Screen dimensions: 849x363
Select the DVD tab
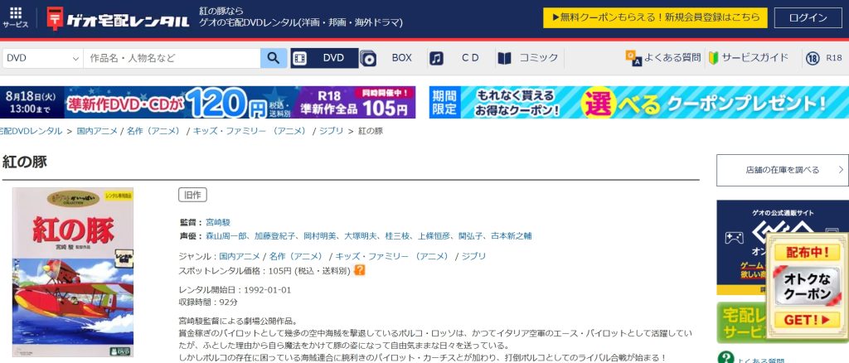324,58
